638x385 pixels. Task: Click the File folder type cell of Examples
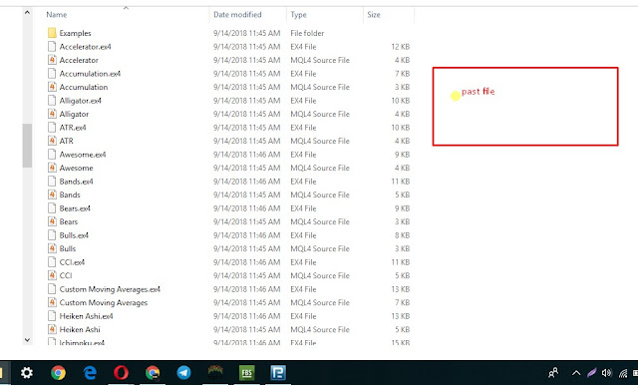(307, 33)
